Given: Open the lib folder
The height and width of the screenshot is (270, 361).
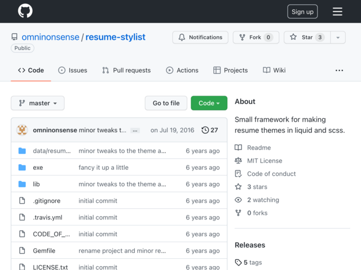Looking at the screenshot, I should point(36,184).
